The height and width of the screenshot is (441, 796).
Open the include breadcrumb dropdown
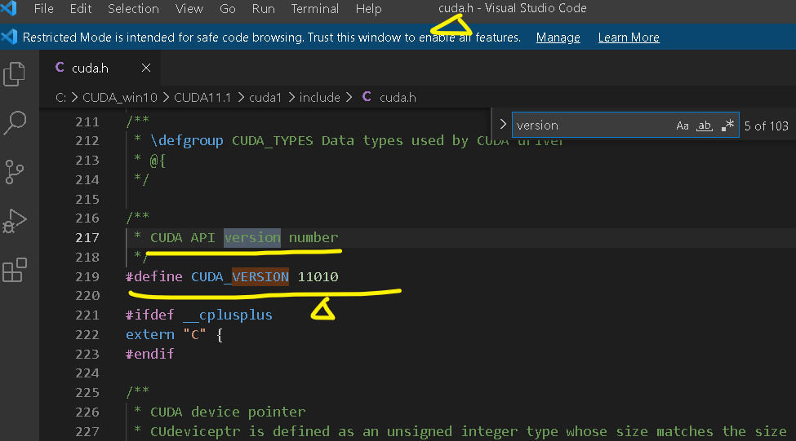[x=319, y=97]
